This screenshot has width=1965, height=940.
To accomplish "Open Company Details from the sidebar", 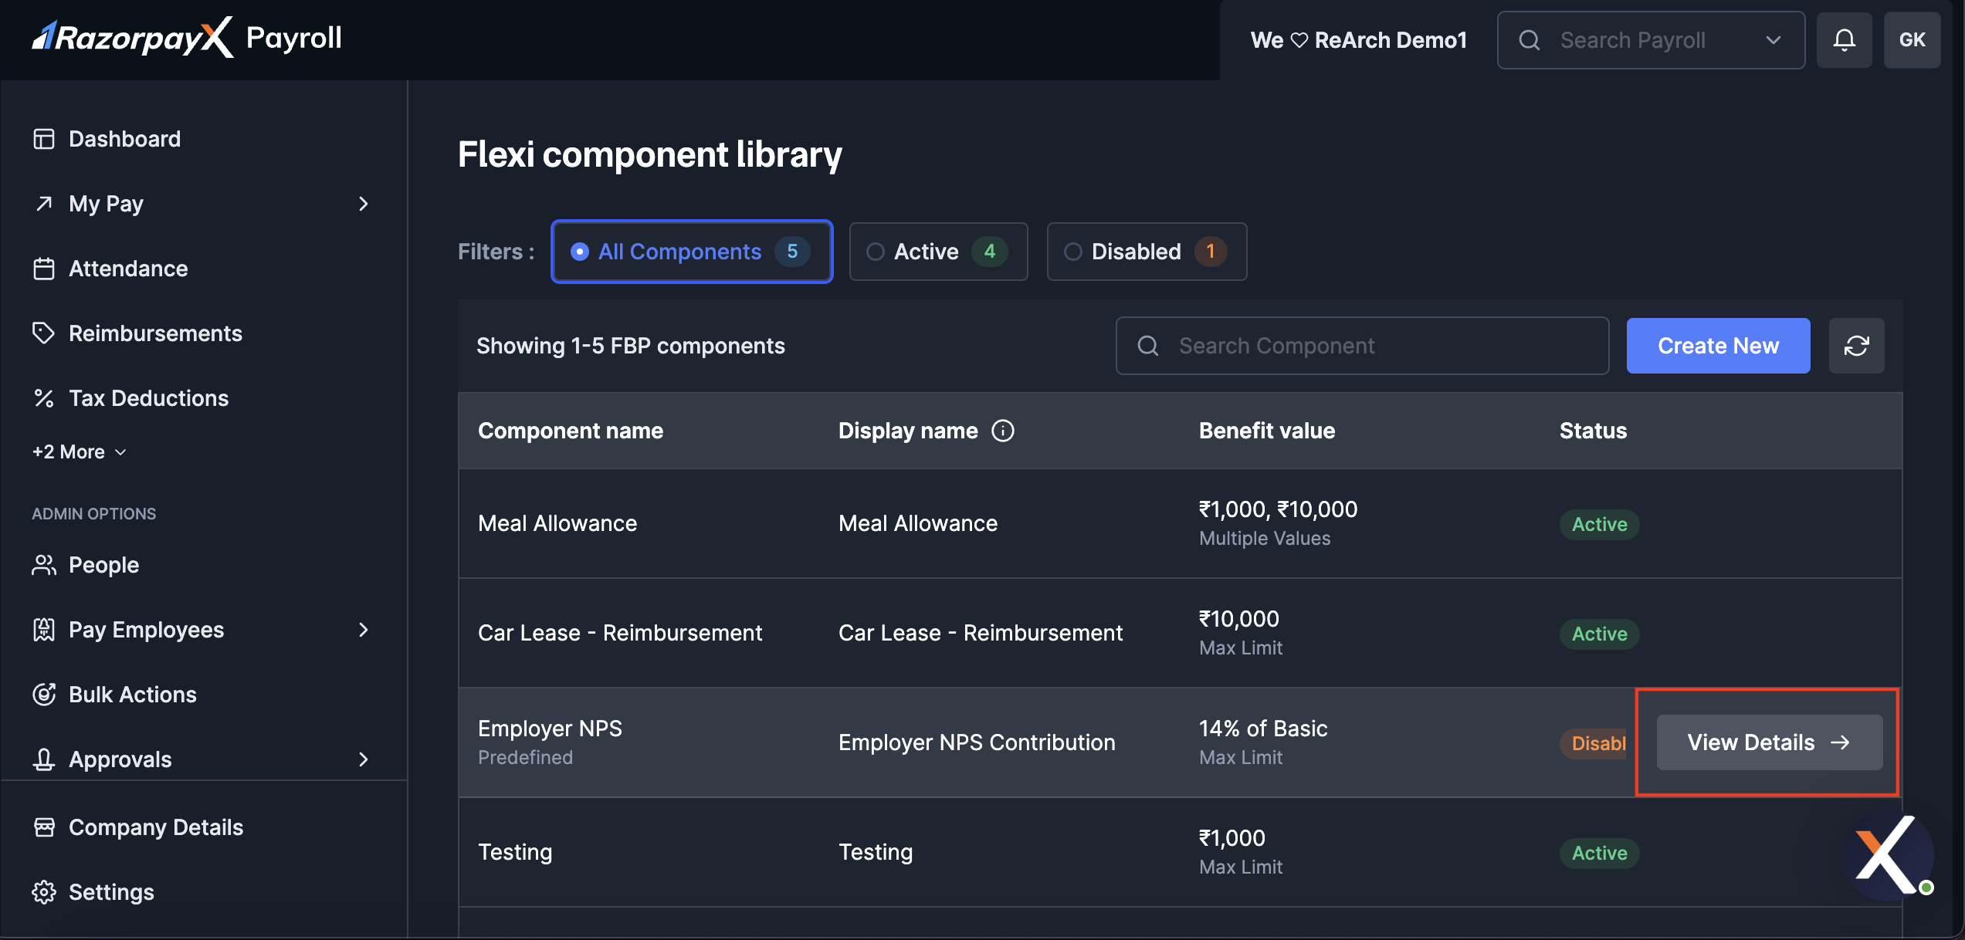I will point(156,827).
